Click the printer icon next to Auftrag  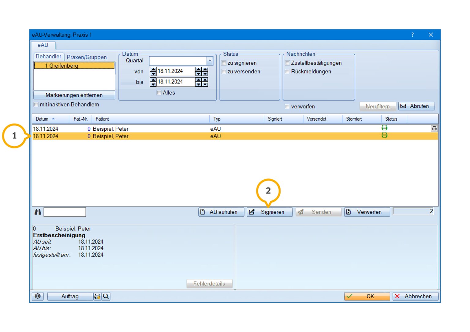tap(97, 296)
